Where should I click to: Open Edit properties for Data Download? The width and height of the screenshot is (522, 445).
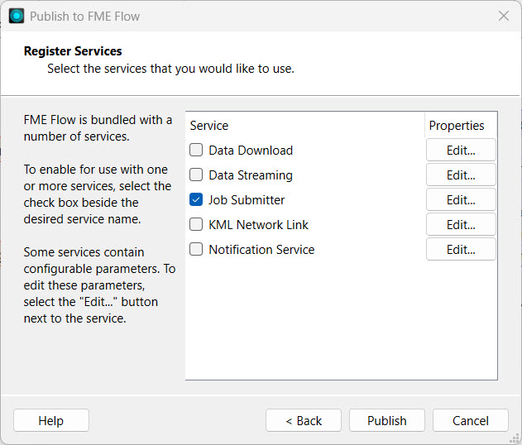point(461,151)
